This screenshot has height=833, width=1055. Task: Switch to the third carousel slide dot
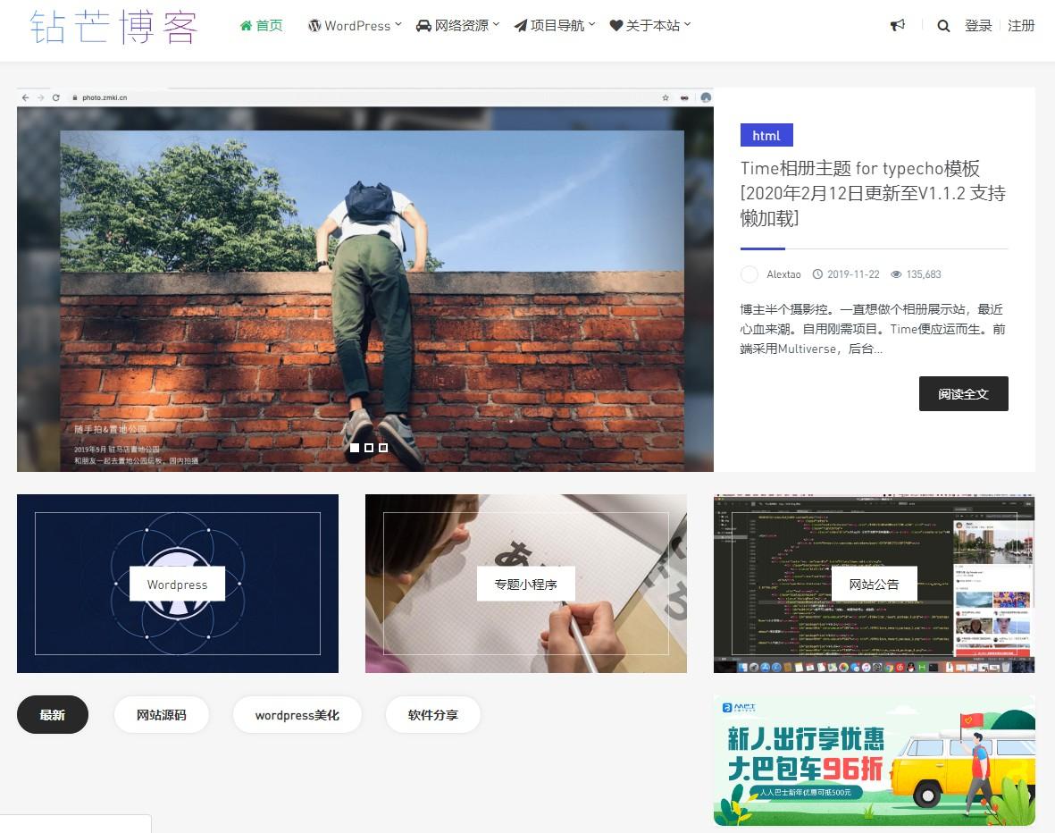point(383,448)
